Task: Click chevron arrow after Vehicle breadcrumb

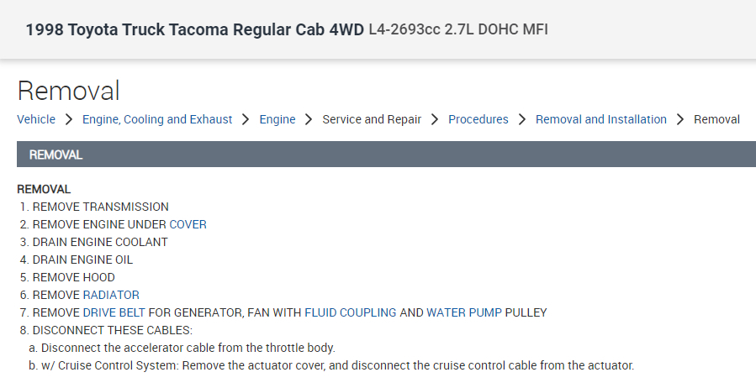Action: [69, 119]
